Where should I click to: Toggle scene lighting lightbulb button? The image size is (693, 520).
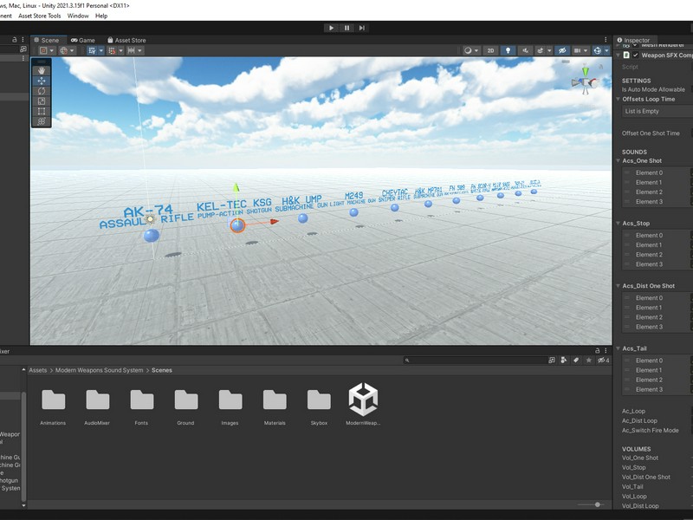coord(508,50)
